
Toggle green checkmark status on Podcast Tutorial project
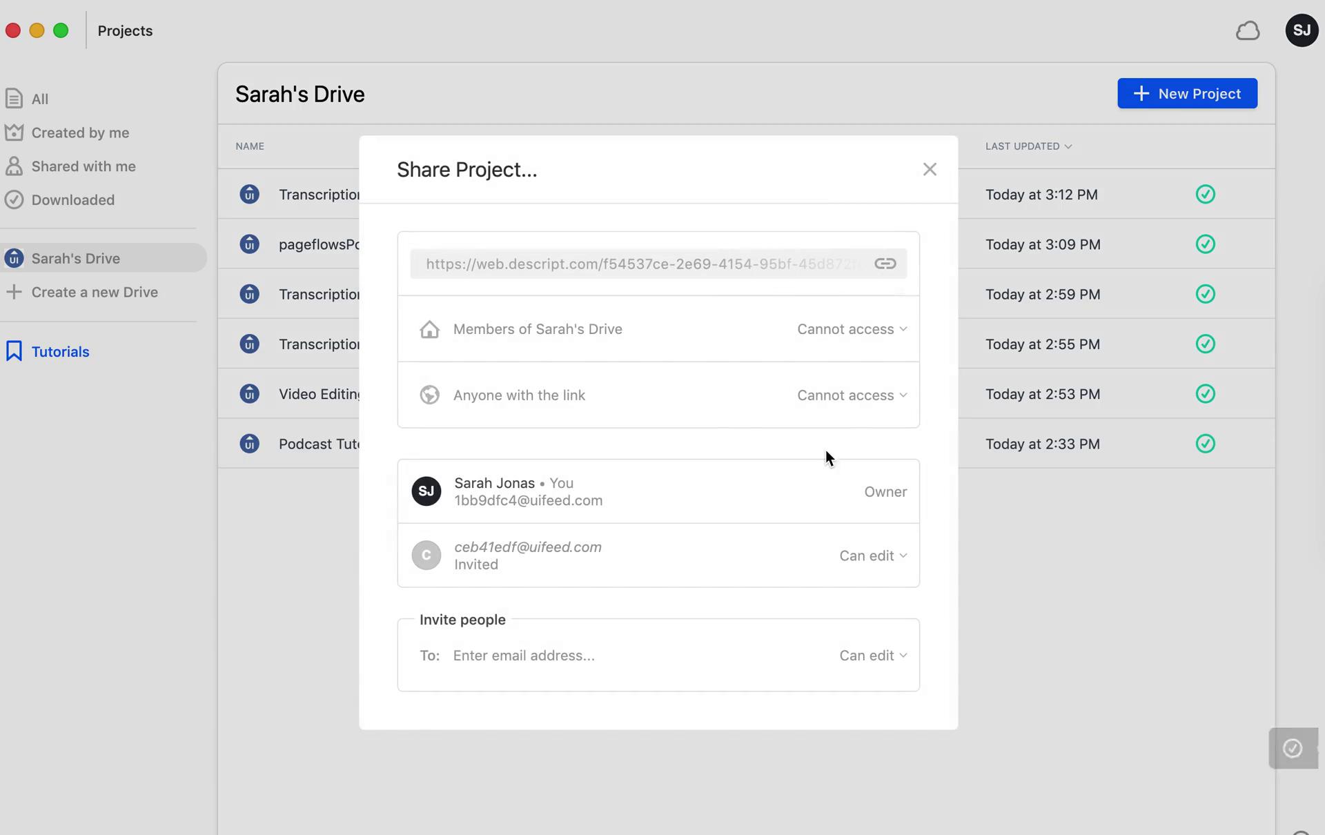[1205, 444]
